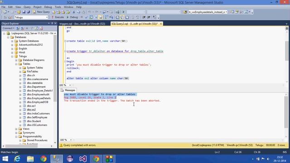Open the File menu
This screenshot has height=163, width=290.
[3, 7]
